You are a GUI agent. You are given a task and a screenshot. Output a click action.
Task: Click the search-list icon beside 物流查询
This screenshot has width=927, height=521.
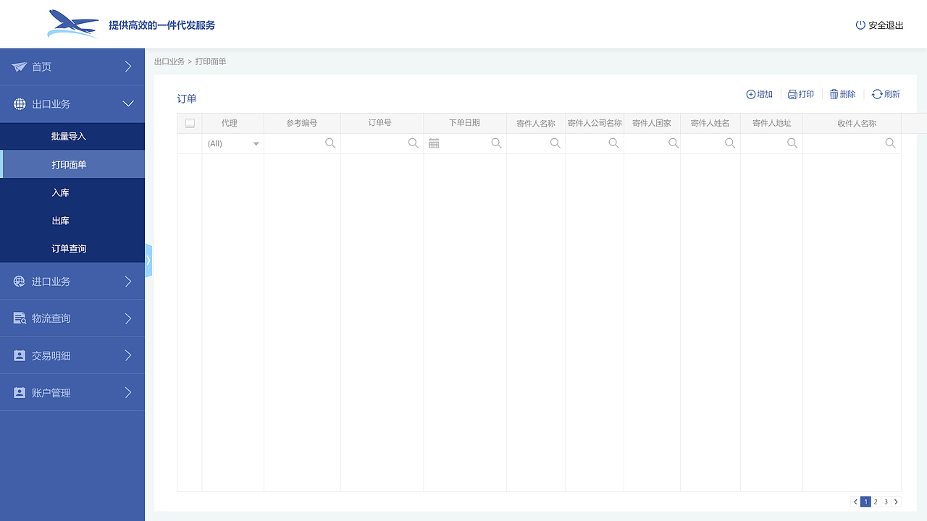(20, 318)
